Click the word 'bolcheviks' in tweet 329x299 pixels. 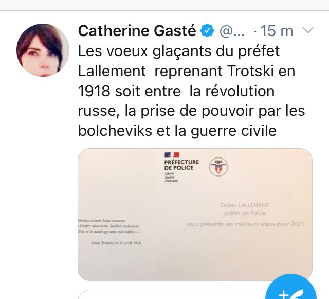point(115,131)
